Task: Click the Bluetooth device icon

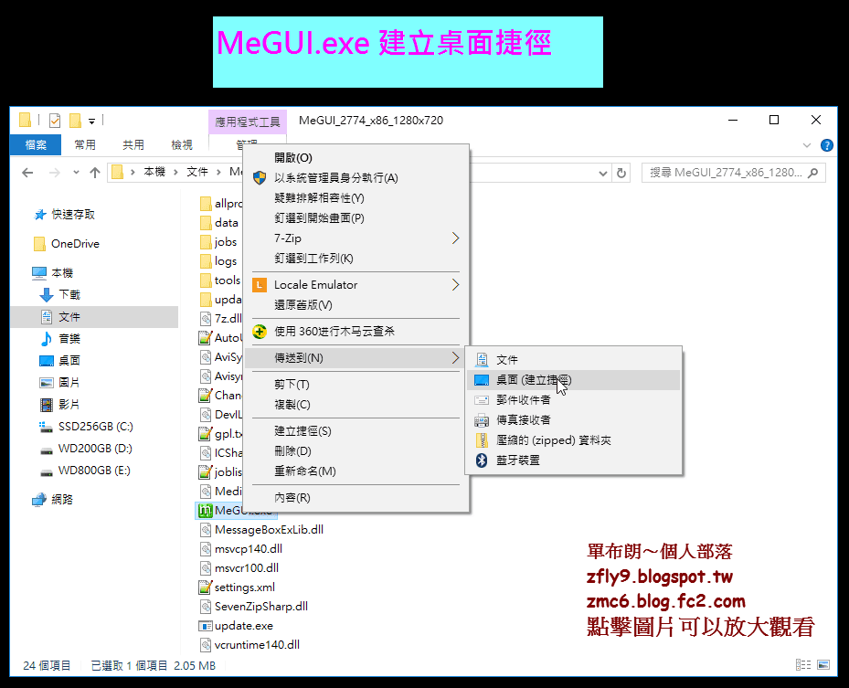Action: [x=482, y=460]
